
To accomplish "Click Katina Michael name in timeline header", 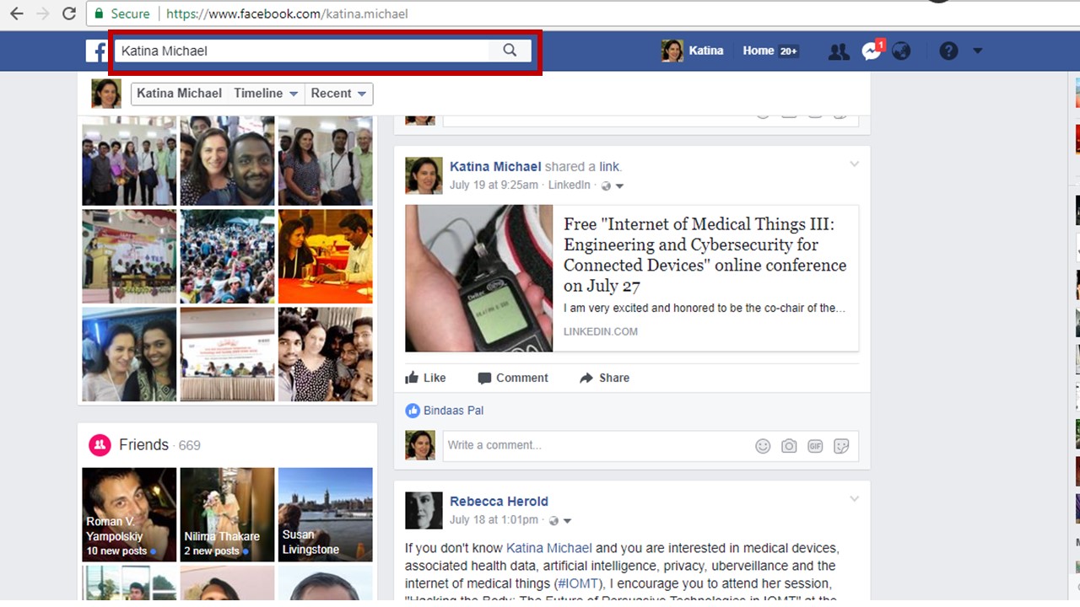I will click(x=179, y=94).
